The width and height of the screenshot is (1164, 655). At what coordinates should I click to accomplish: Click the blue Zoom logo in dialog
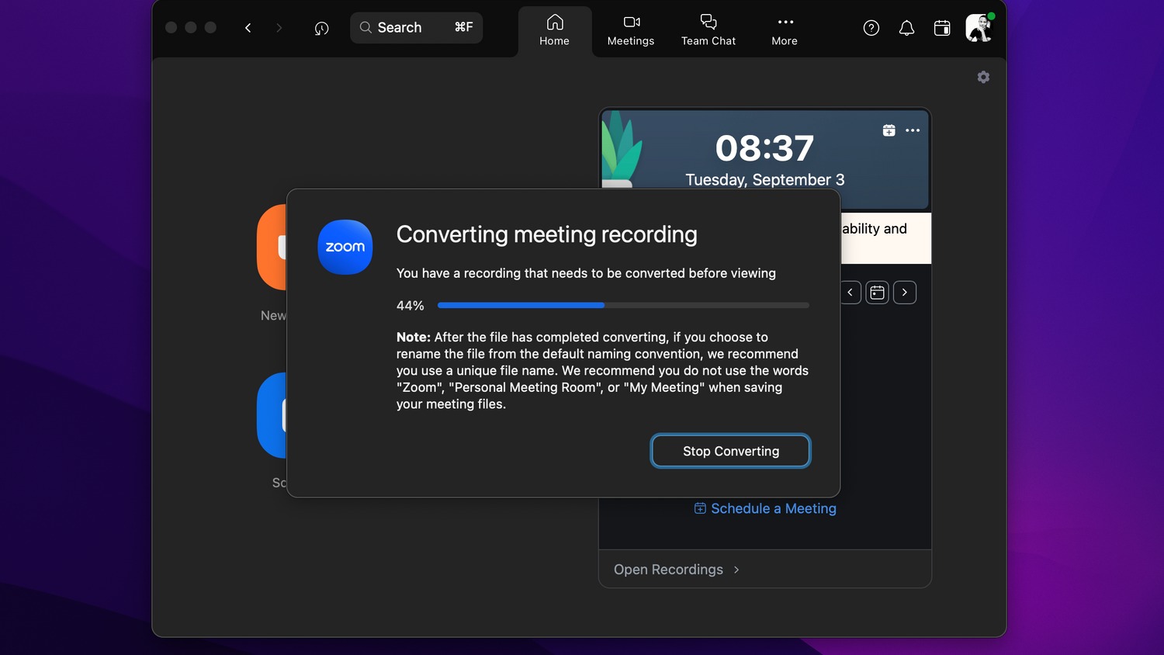(x=345, y=247)
